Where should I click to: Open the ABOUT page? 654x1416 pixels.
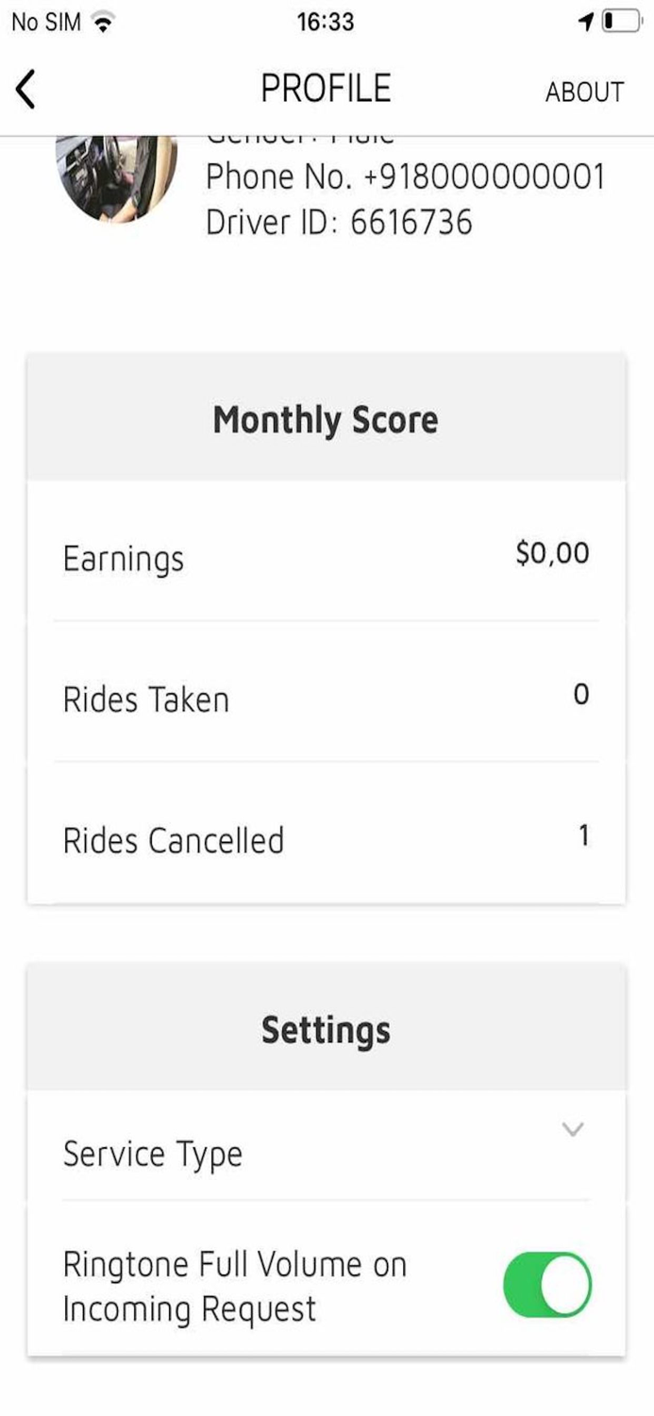585,93
